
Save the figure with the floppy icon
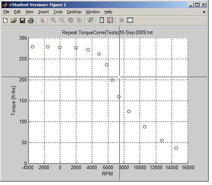pos(22,21)
